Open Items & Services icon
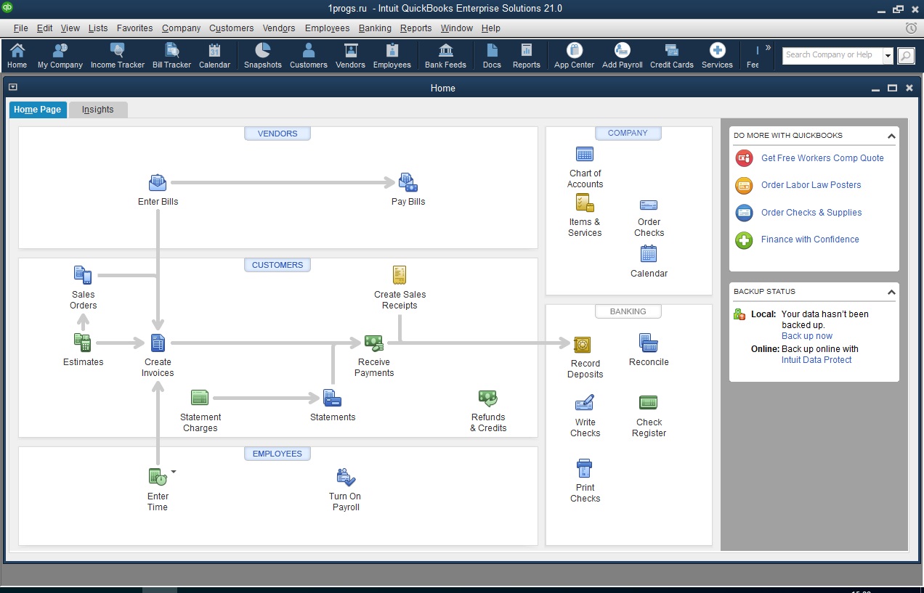The height and width of the screenshot is (593, 924). [x=585, y=203]
